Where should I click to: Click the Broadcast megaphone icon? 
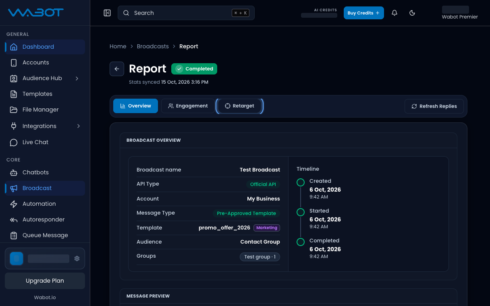click(x=14, y=188)
